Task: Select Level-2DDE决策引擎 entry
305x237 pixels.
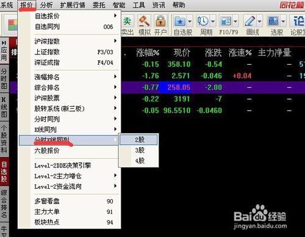Action: [69, 166]
